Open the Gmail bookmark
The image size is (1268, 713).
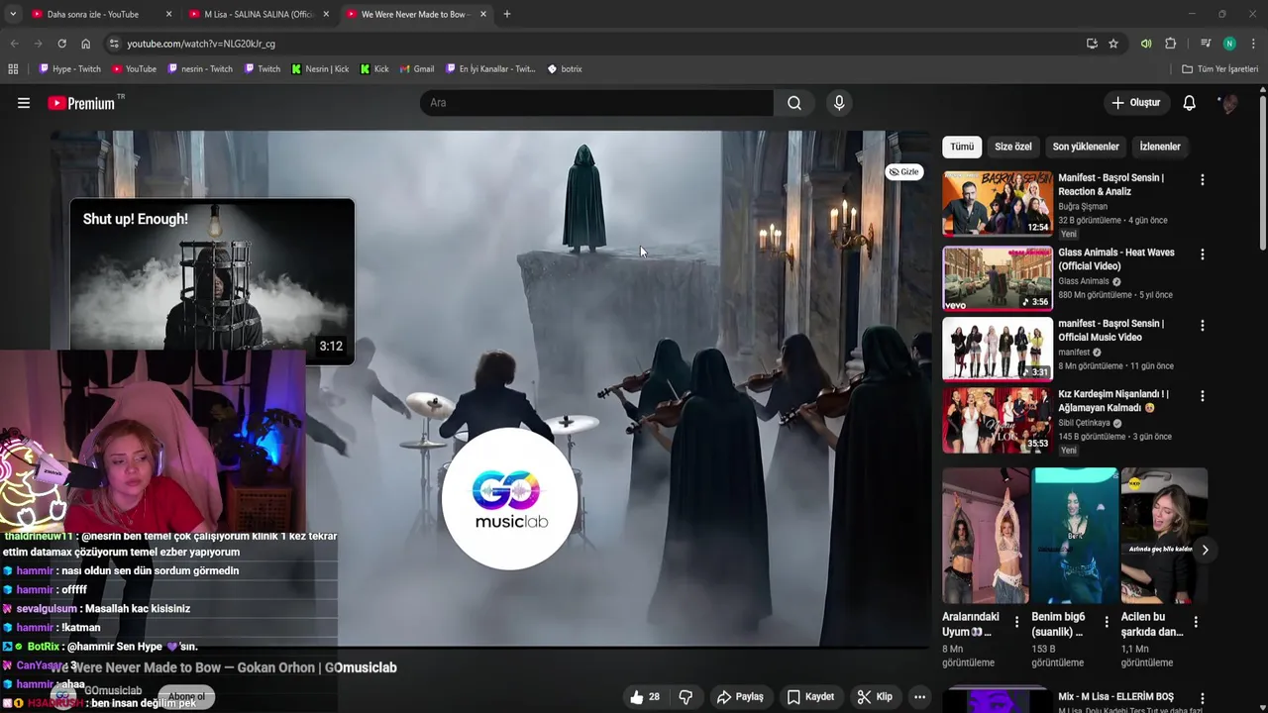[x=416, y=69]
